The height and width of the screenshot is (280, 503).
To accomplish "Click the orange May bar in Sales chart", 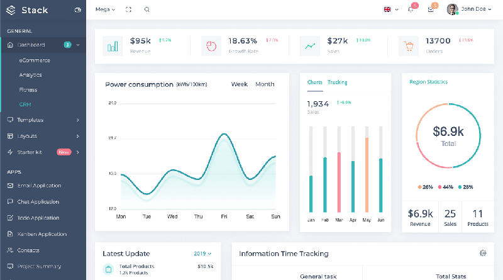I will coord(367,175).
